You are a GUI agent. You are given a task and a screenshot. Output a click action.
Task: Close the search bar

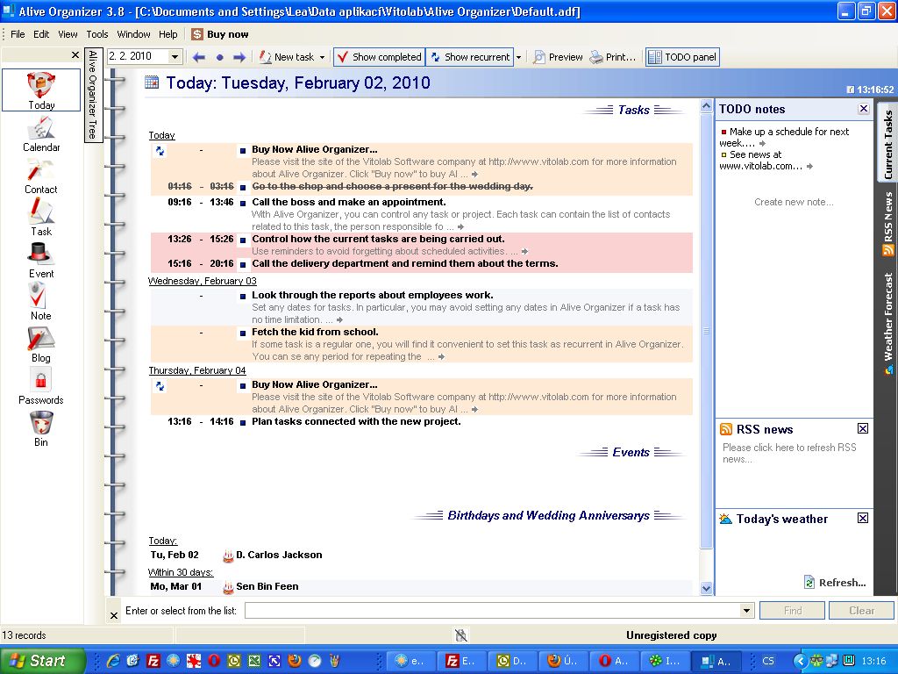click(114, 615)
